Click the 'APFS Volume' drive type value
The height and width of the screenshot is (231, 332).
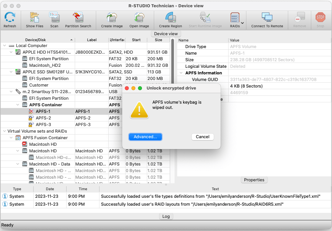tap(243, 46)
